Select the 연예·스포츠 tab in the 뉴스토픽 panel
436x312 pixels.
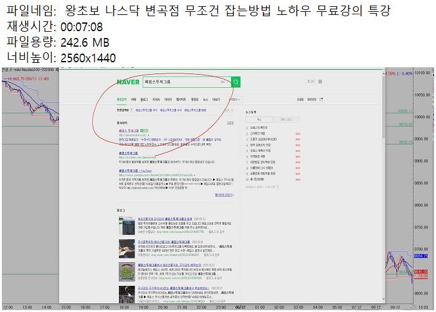click(286, 120)
